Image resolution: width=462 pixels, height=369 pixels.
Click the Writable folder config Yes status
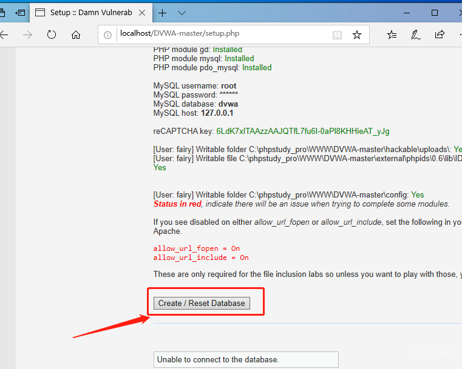coord(418,195)
